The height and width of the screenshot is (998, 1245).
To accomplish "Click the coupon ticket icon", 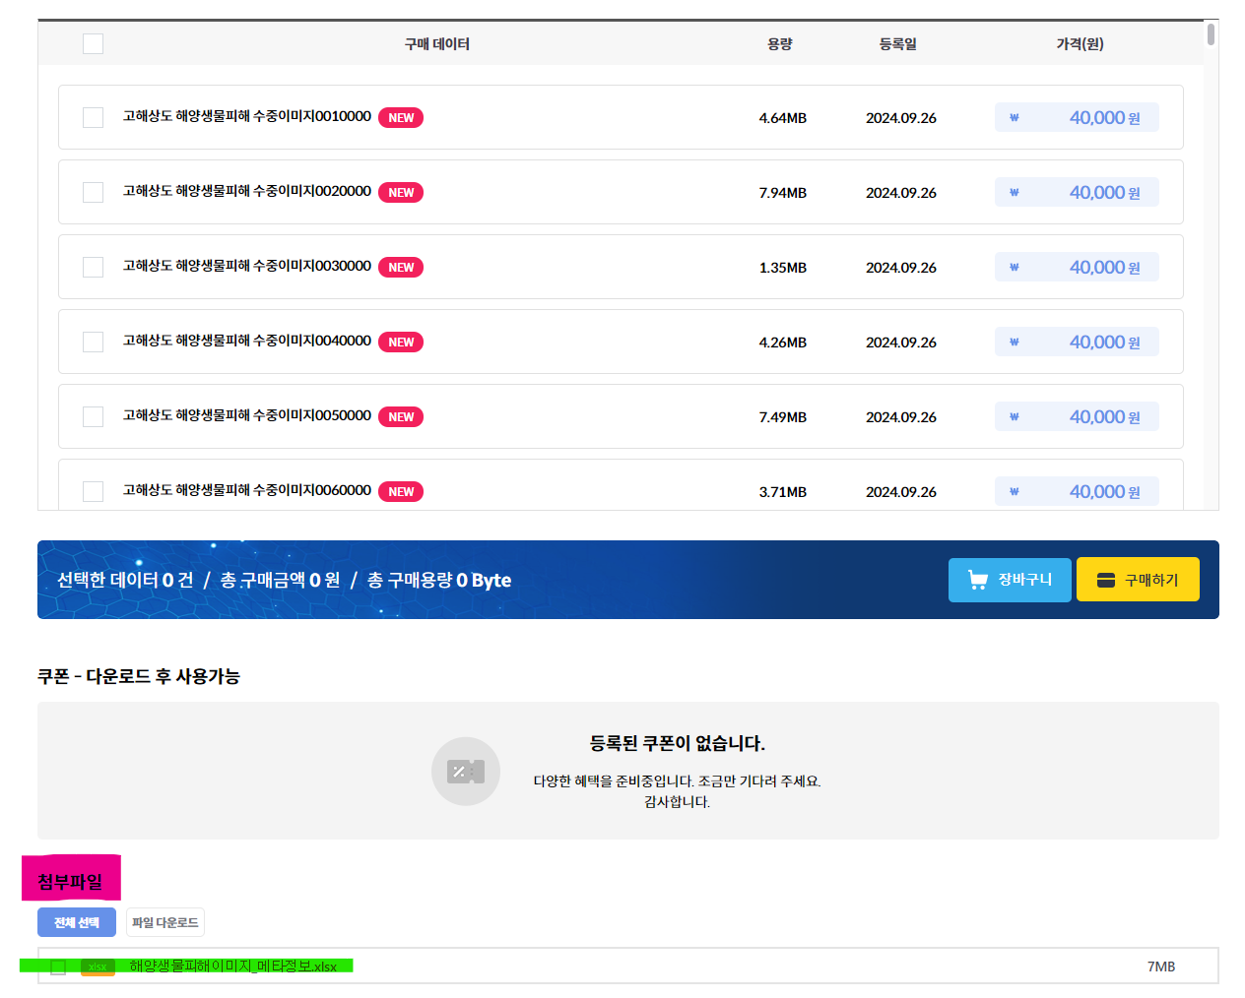I will [466, 772].
